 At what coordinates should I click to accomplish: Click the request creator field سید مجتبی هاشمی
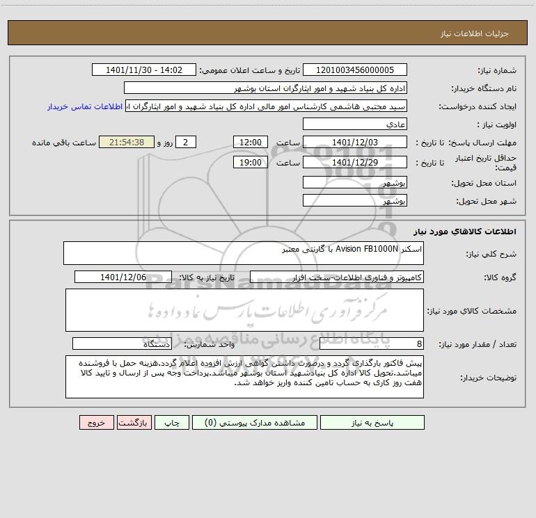point(267,106)
